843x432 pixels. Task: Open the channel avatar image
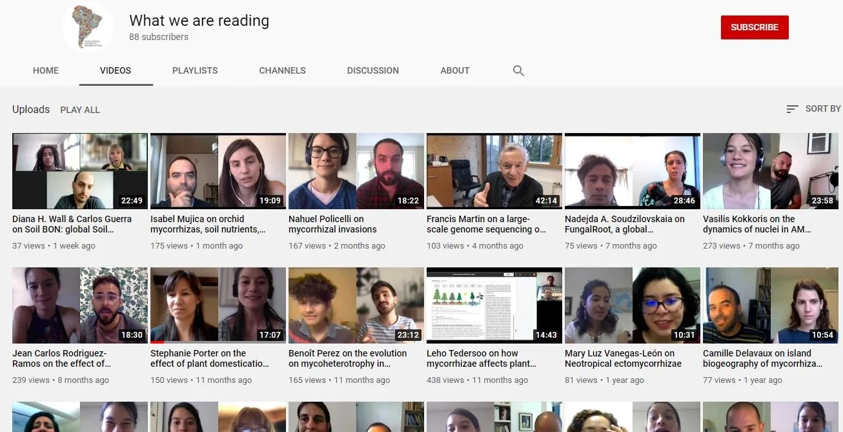[x=87, y=26]
